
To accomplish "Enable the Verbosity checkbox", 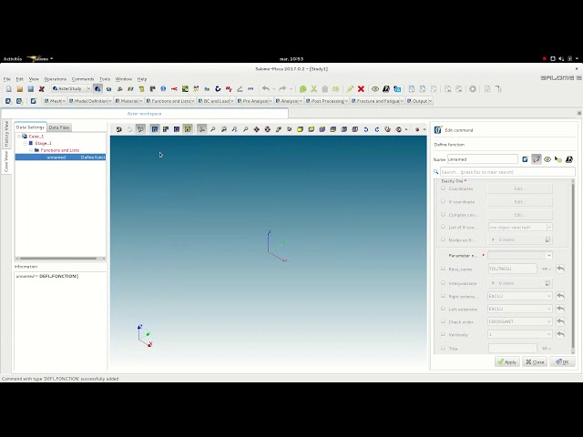I will 443,334.
